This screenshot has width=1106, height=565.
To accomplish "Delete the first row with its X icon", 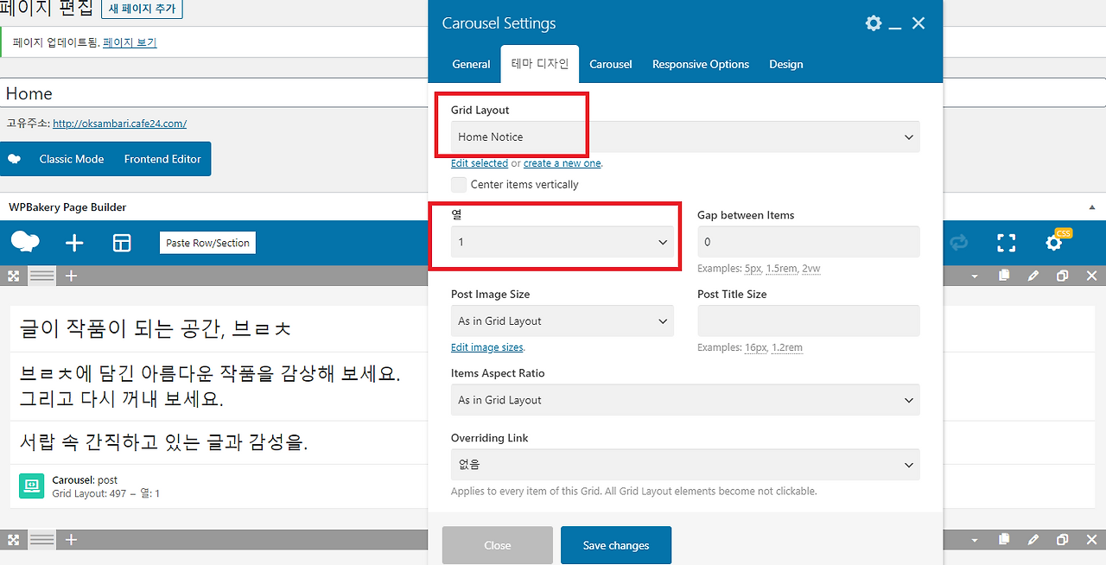I will tap(1091, 276).
